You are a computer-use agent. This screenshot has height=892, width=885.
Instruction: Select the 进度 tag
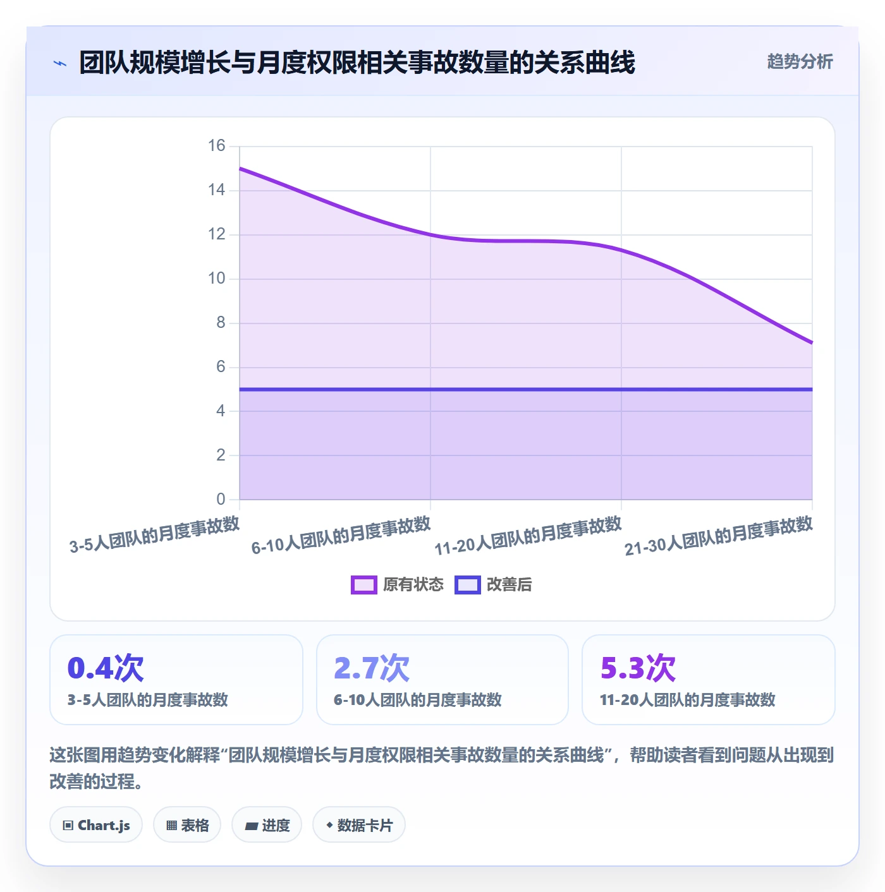267,824
